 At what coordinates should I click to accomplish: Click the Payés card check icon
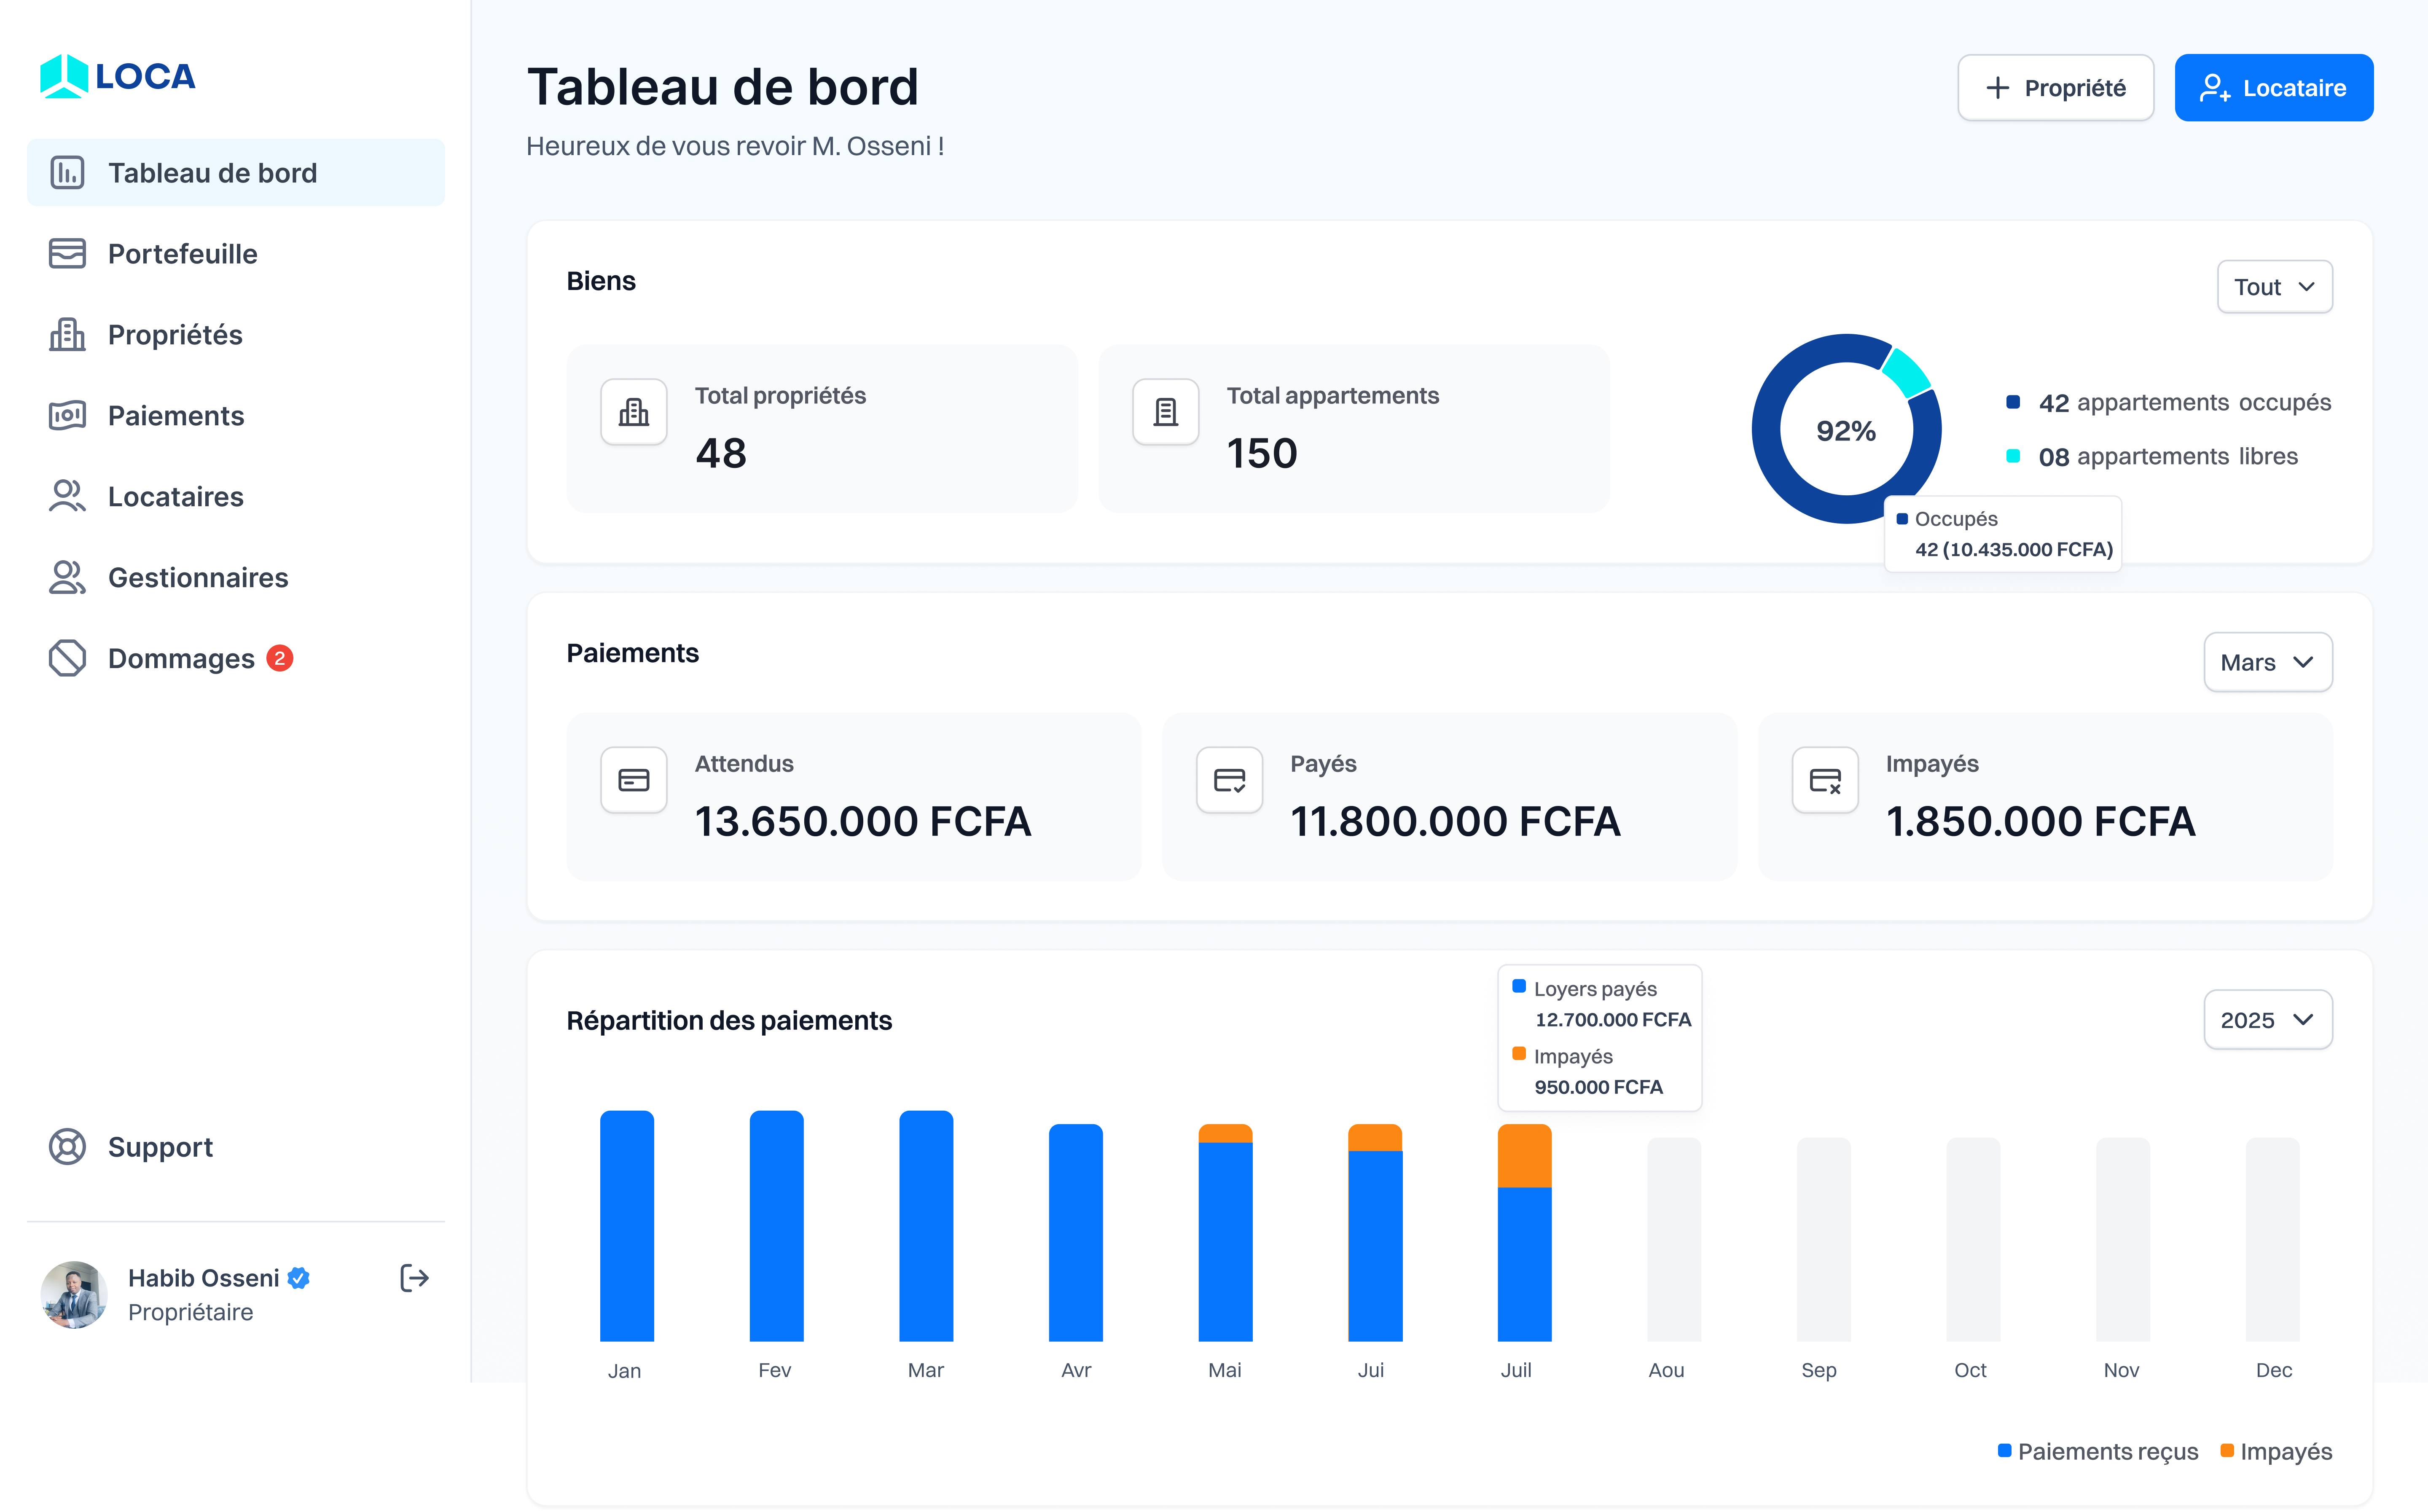tap(1229, 780)
